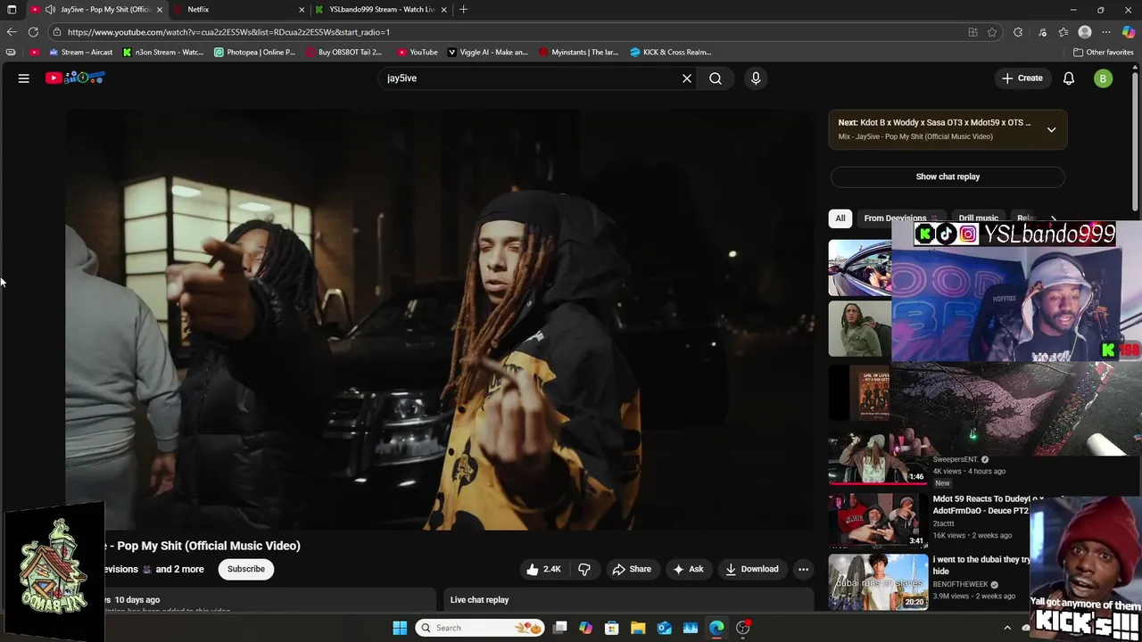Open the KICK & Cross Realm bookmark
1142x642 pixels.
(x=671, y=52)
